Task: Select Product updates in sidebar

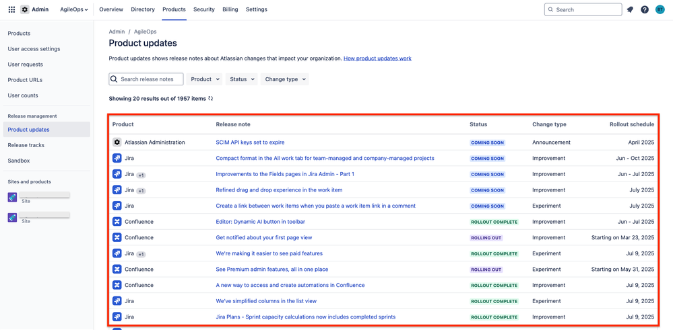Action: [46, 129]
